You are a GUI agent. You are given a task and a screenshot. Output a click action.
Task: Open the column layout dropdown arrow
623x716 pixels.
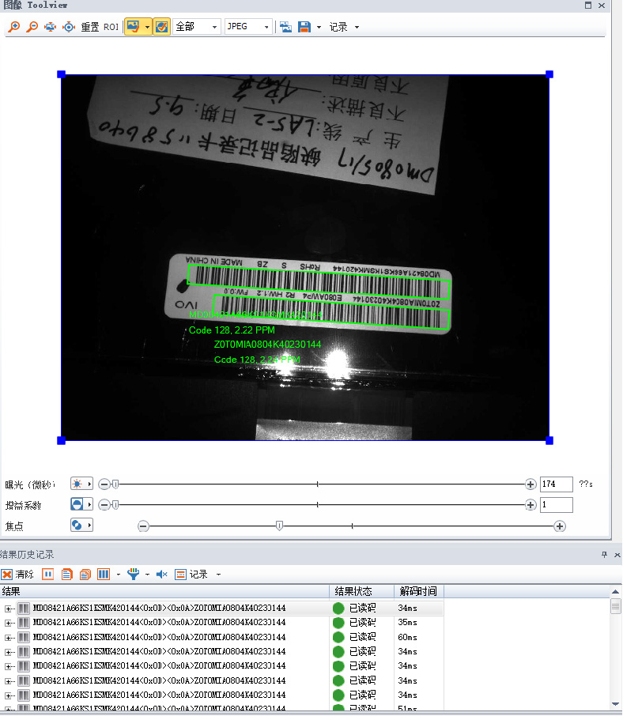(x=119, y=575)
